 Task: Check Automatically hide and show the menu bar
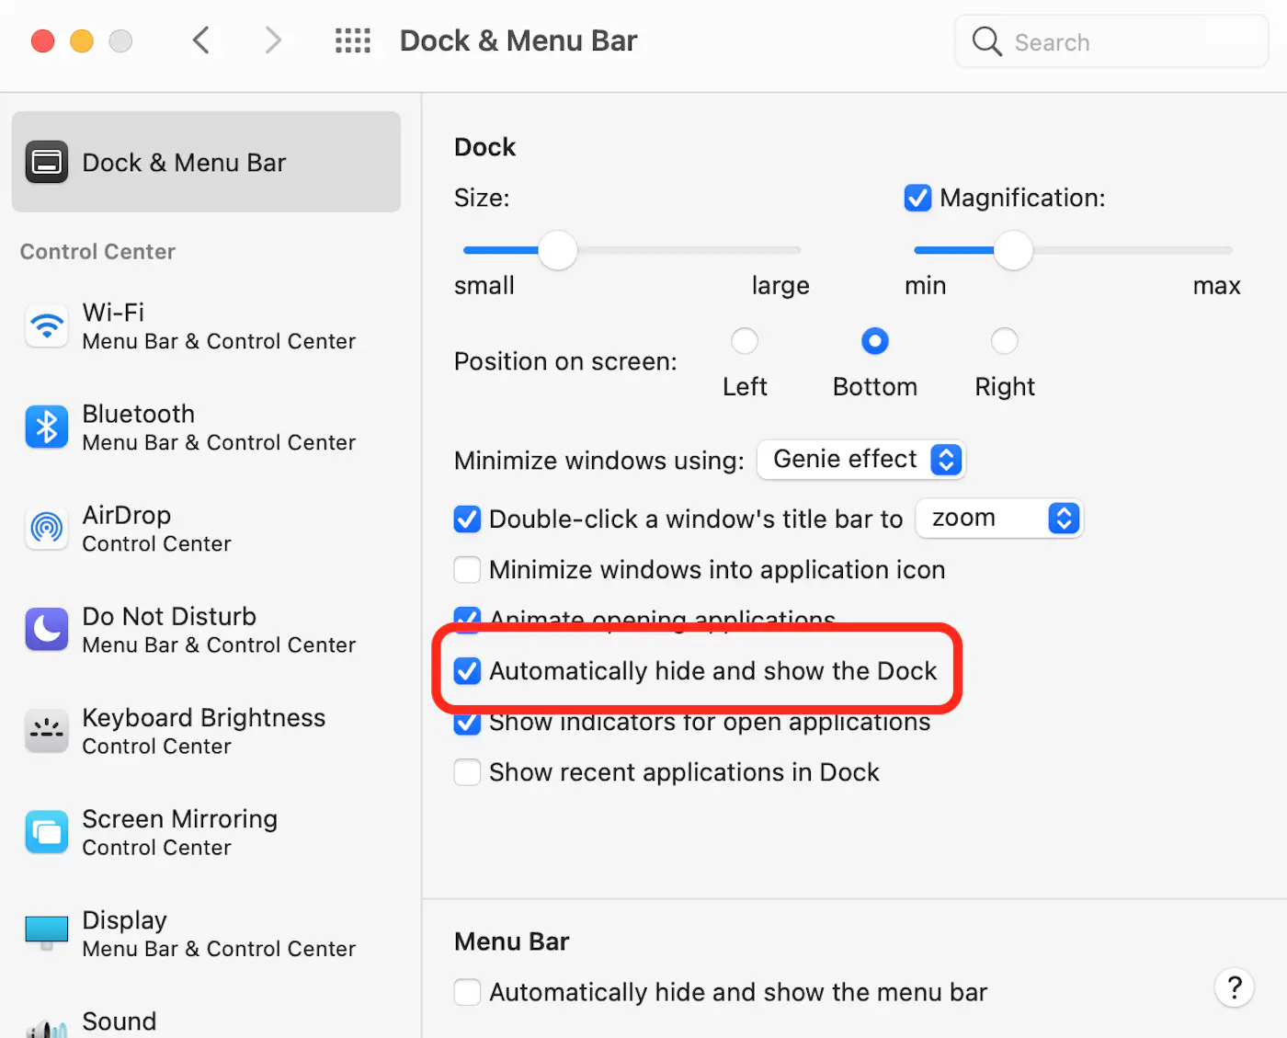[467, 992]
